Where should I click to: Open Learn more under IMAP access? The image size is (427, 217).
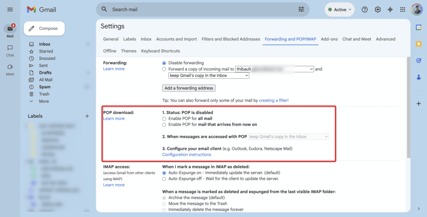tap(114, 185)
